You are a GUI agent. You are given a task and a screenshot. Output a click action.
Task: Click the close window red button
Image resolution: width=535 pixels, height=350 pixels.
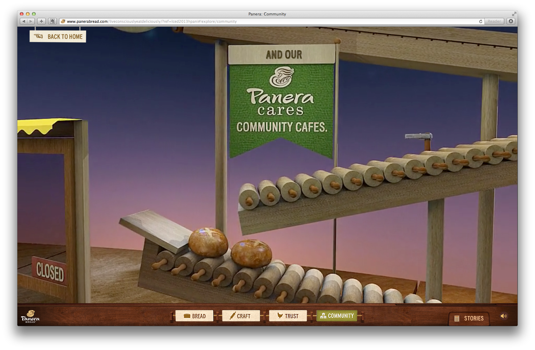tap(22, 14)
